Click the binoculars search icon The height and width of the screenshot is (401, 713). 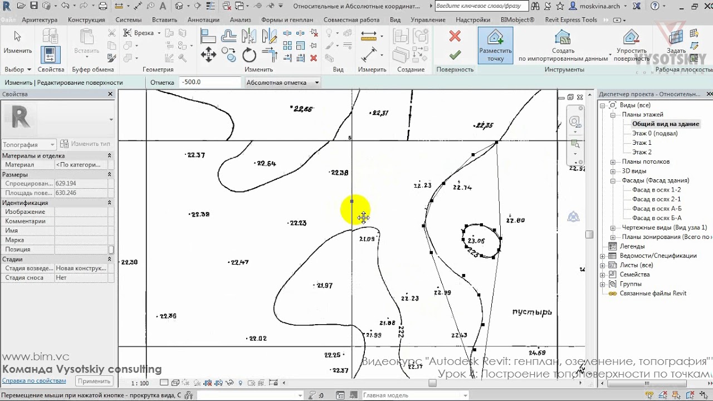tap(535, 6)
